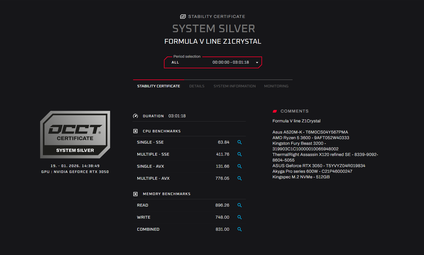Viewport: 424px width, 255px height.
Task: Open magnifier for Single - AVX result
Action: pyautogui.click(x=240, y=166)
